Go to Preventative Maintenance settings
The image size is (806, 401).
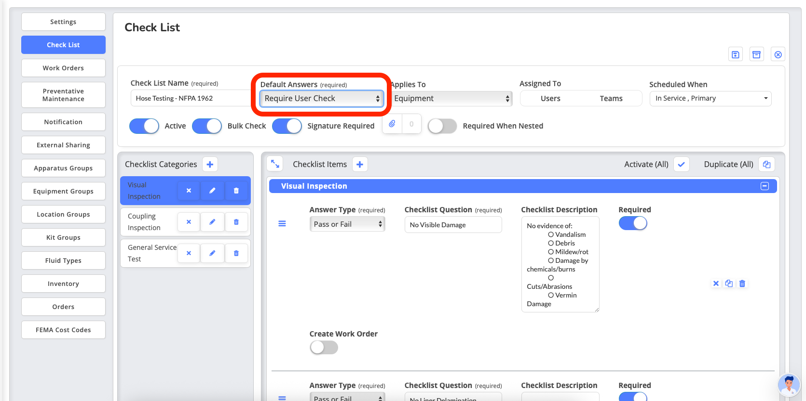63,95
